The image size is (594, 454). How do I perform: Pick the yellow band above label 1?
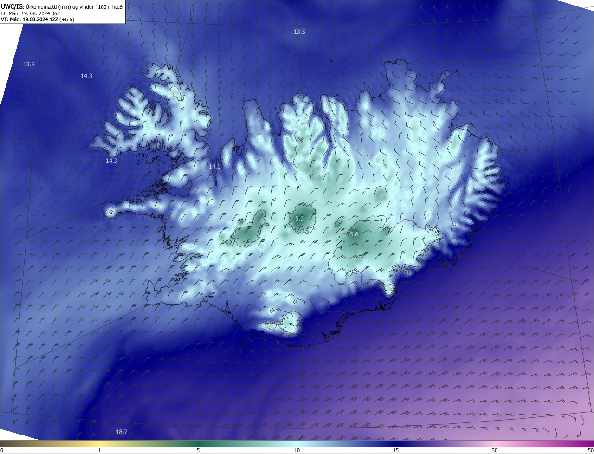(99, 443)
